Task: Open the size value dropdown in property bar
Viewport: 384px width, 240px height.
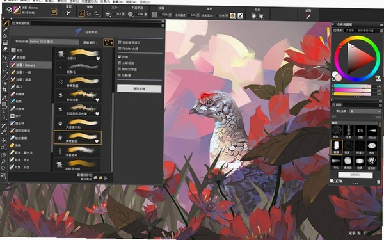Action: [123, 15]
